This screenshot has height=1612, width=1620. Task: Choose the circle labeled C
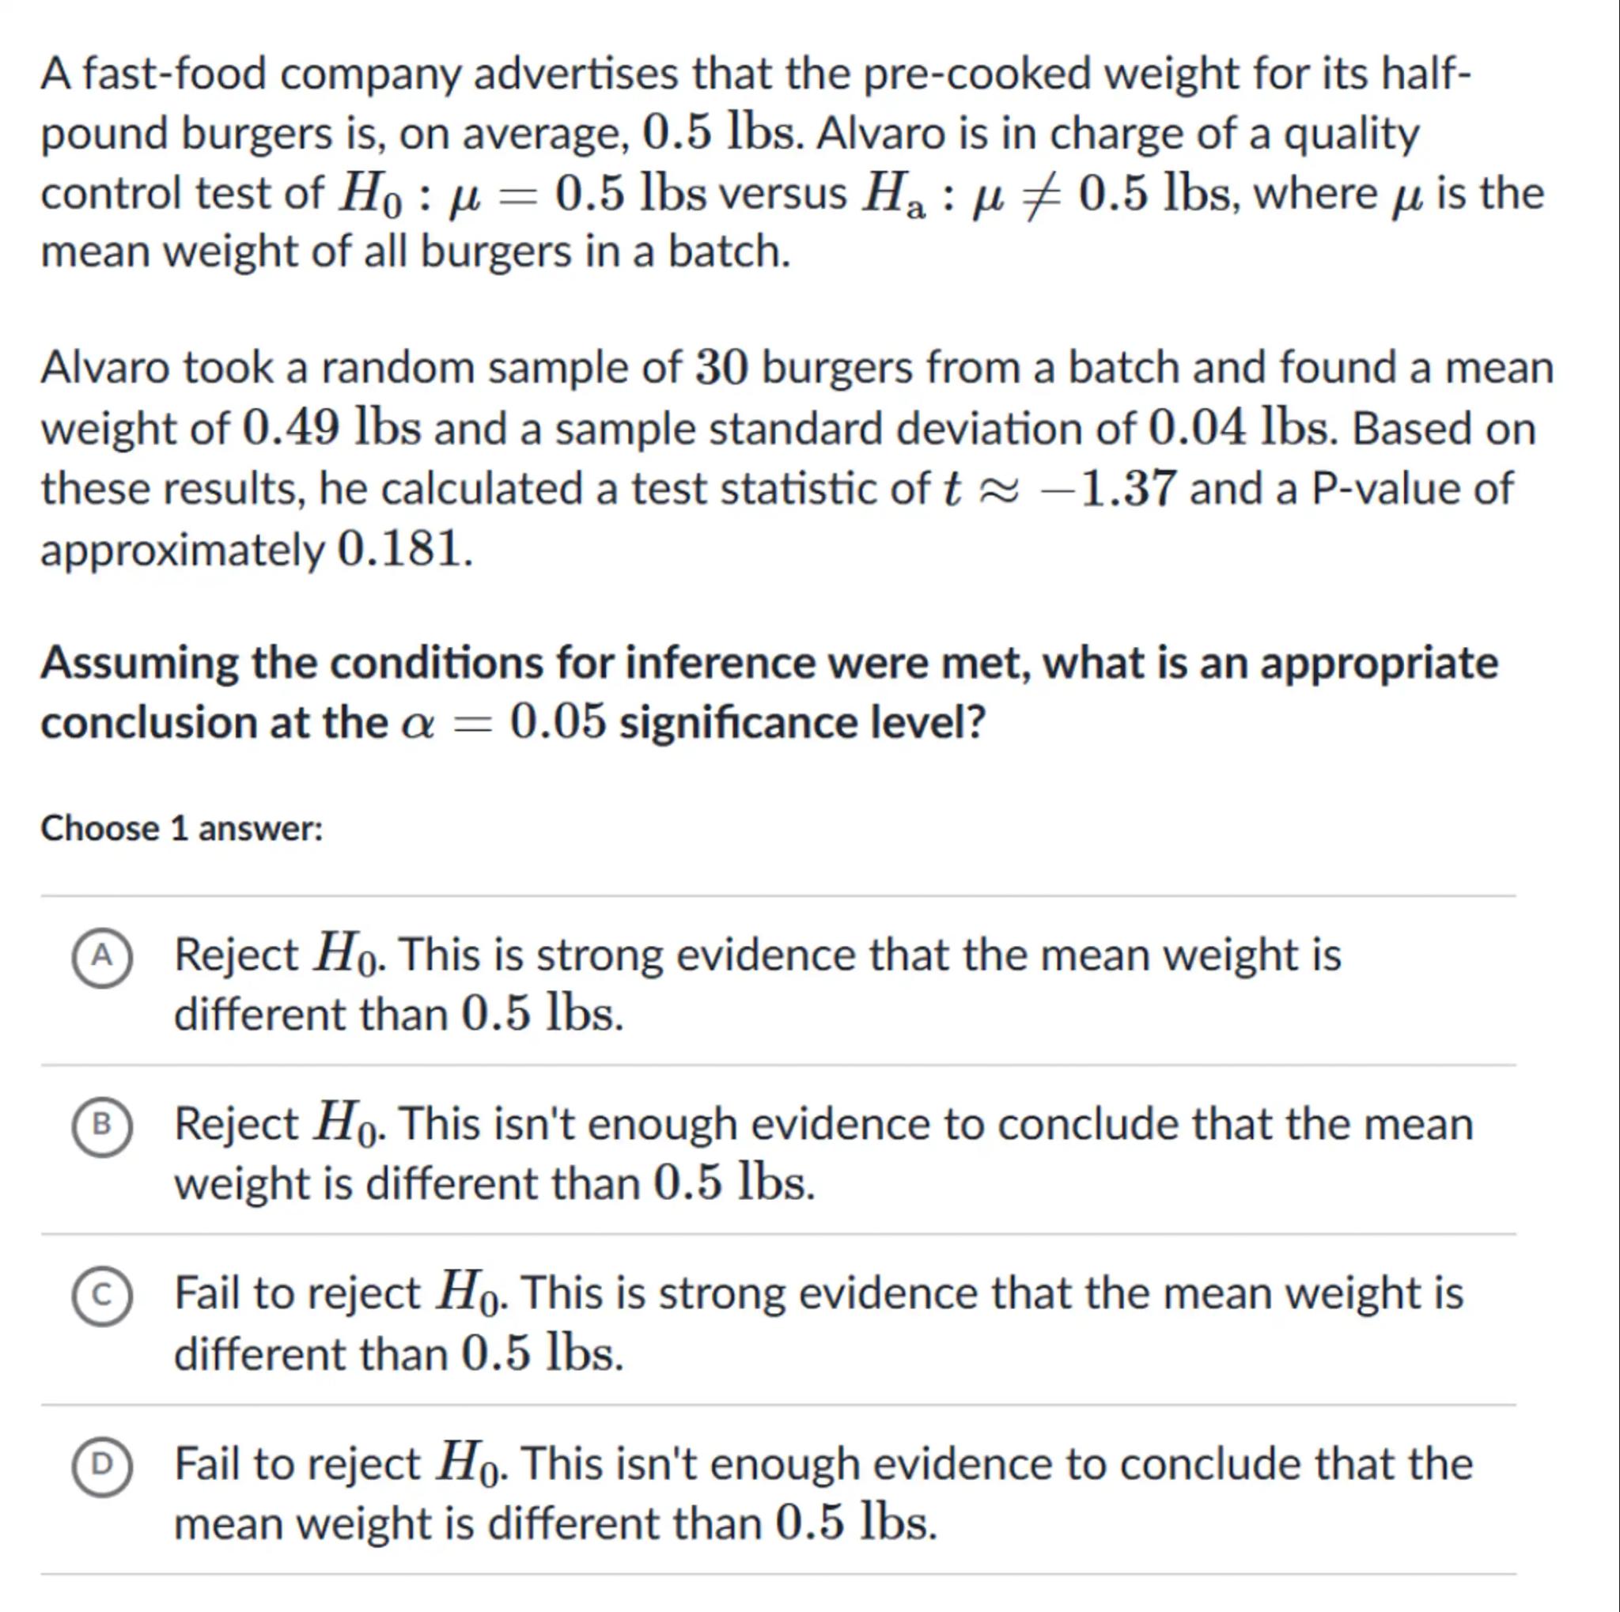pyautogui.click(x=101, y=1295)
